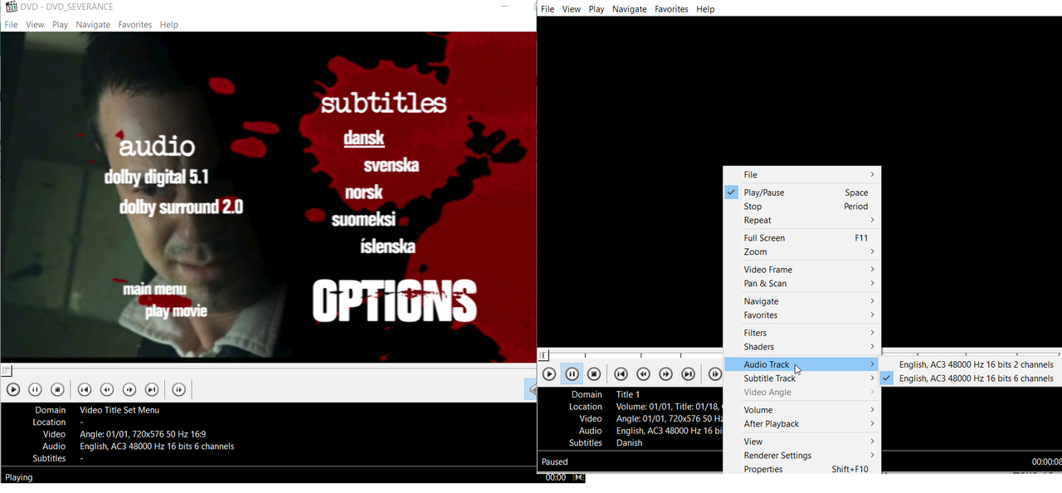This screenshot has width=1062, height=493.
Task: Click main menu on DVD options screen
Action: (x=154, y=290)
